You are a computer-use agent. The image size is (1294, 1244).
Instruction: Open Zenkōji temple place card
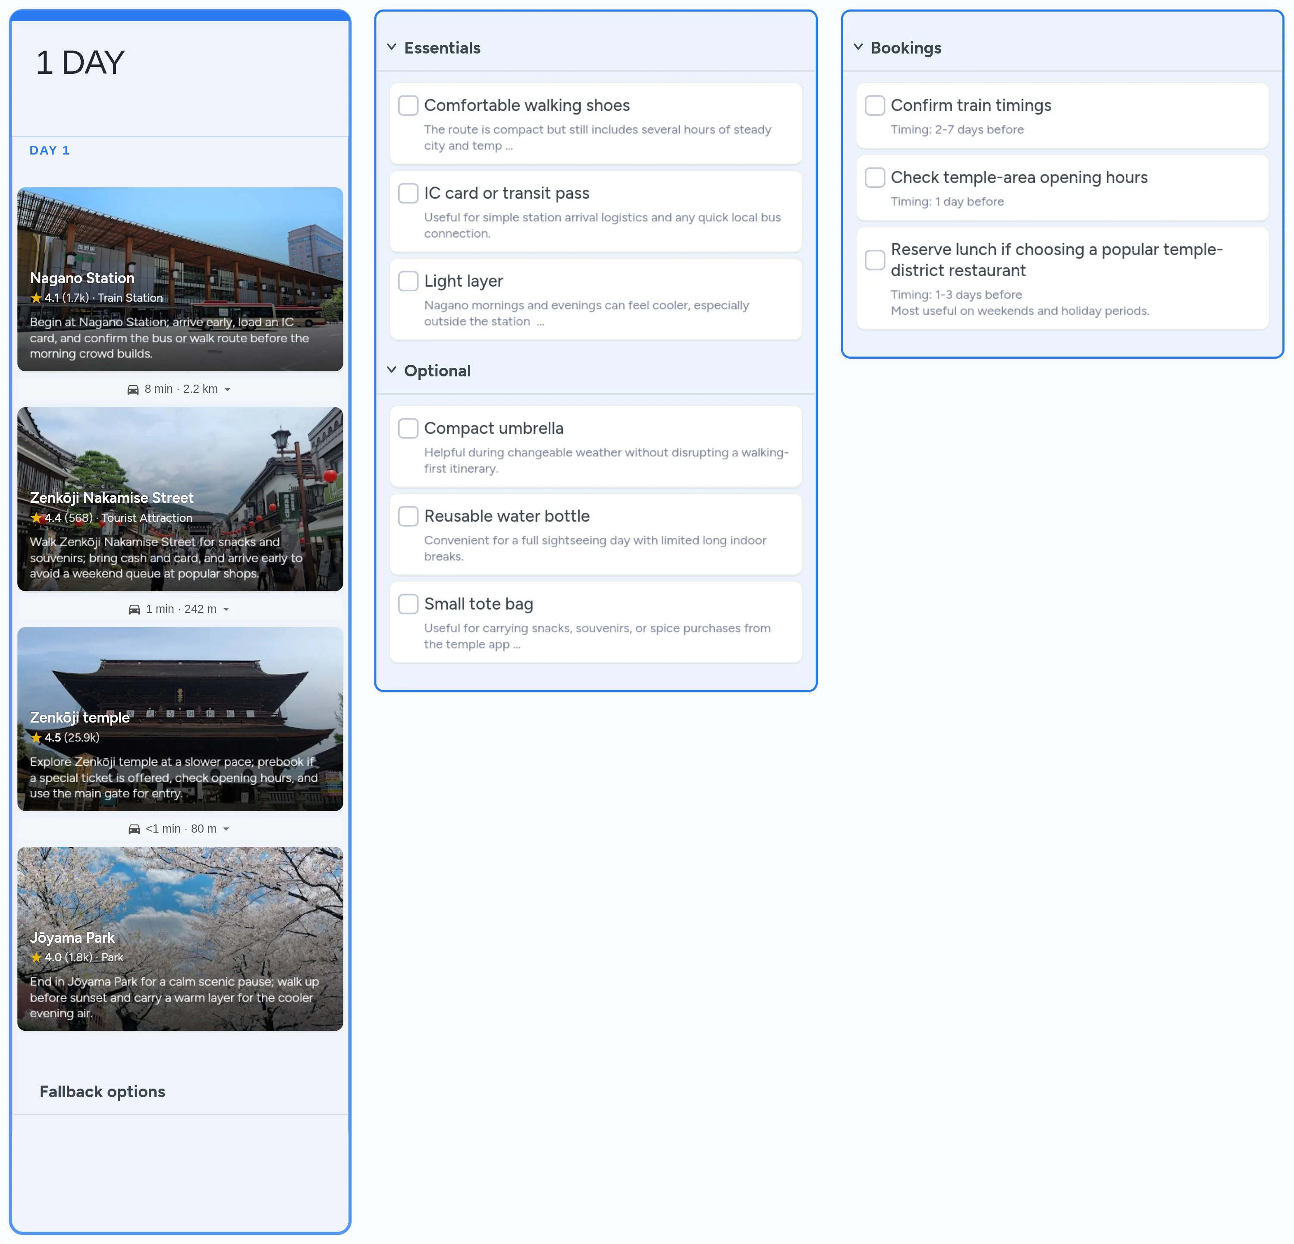tap(179, 719)
